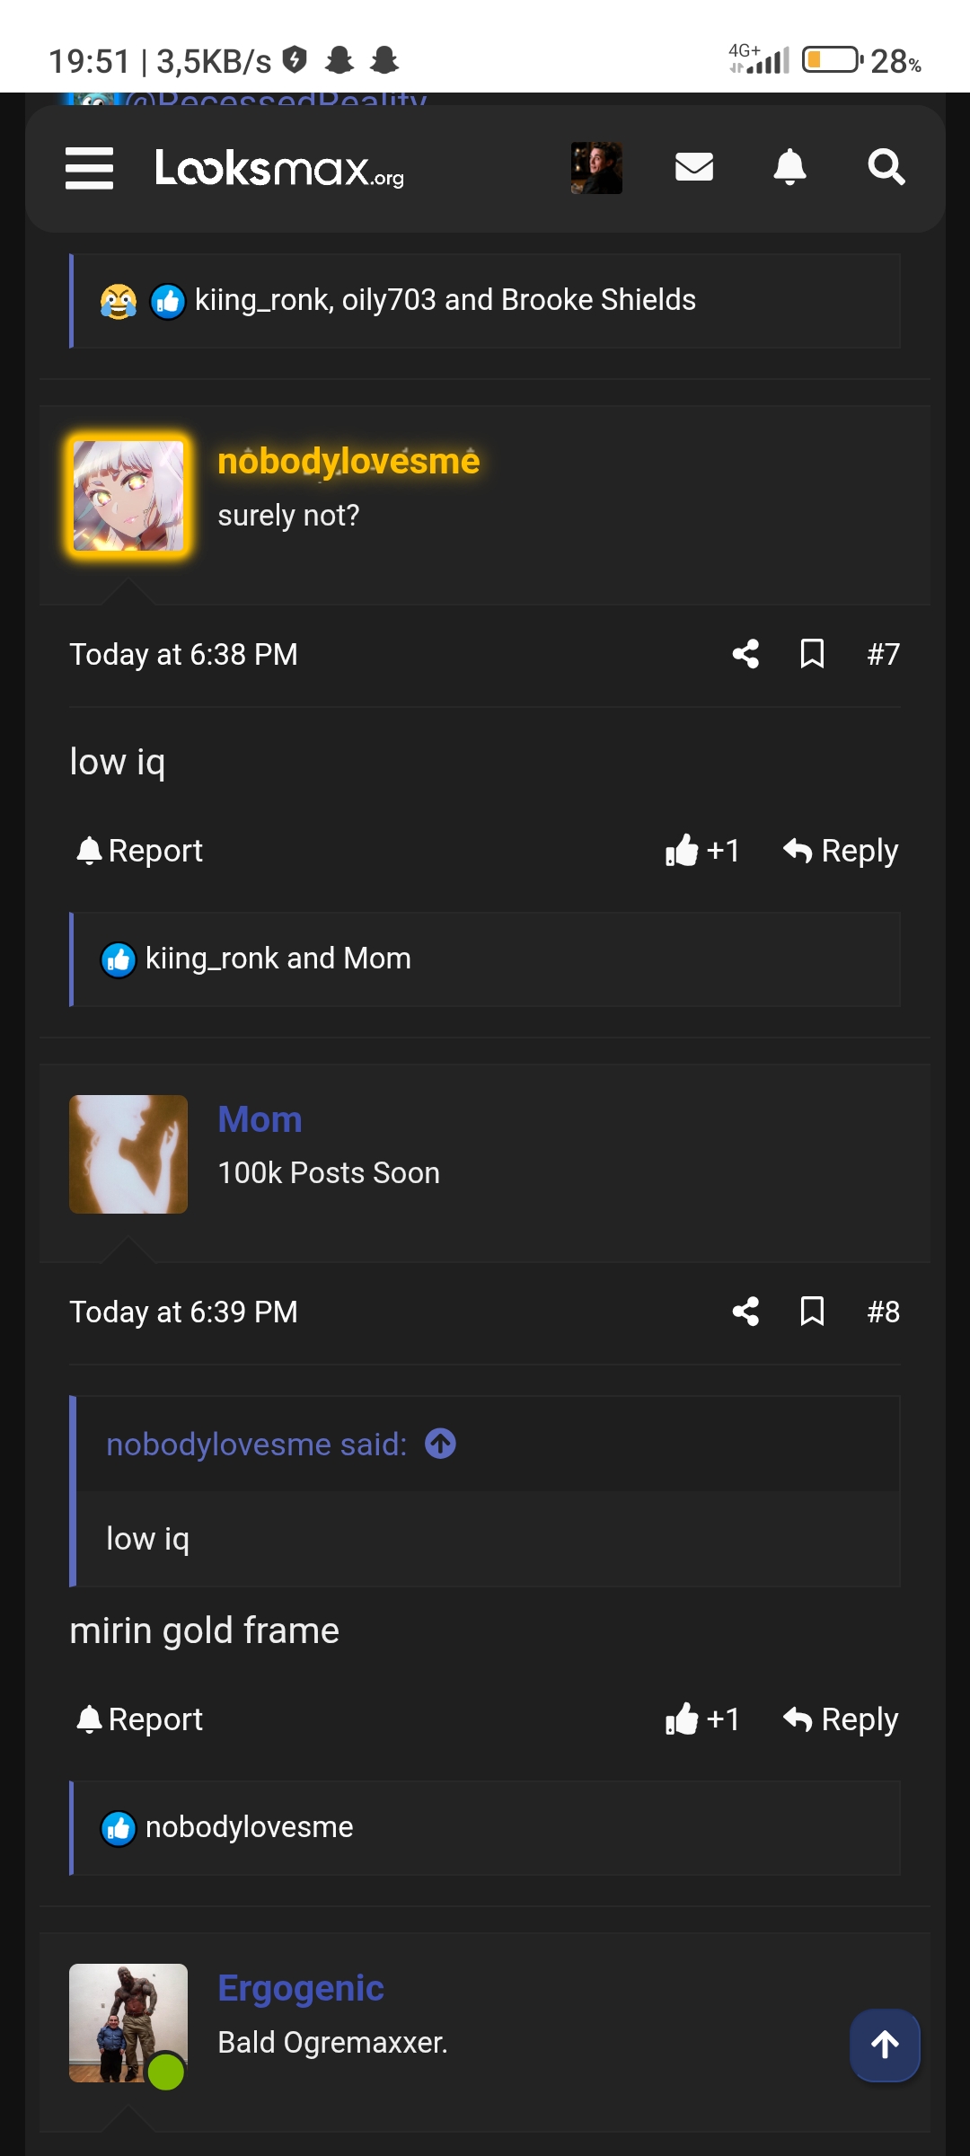Reply to nobodylovesme's post

pyautogui.click(x=841, y=850)
